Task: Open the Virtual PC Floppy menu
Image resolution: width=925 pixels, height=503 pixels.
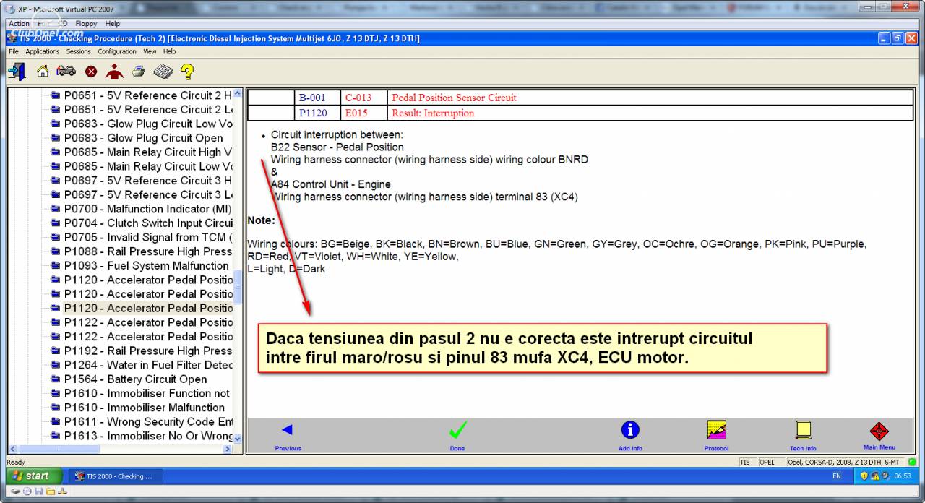Action: click(x=86, y=24)
